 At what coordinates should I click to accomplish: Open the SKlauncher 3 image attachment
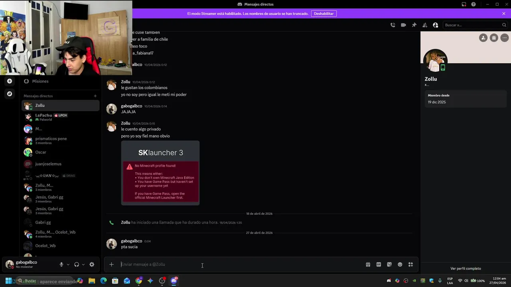coord(160,173)
